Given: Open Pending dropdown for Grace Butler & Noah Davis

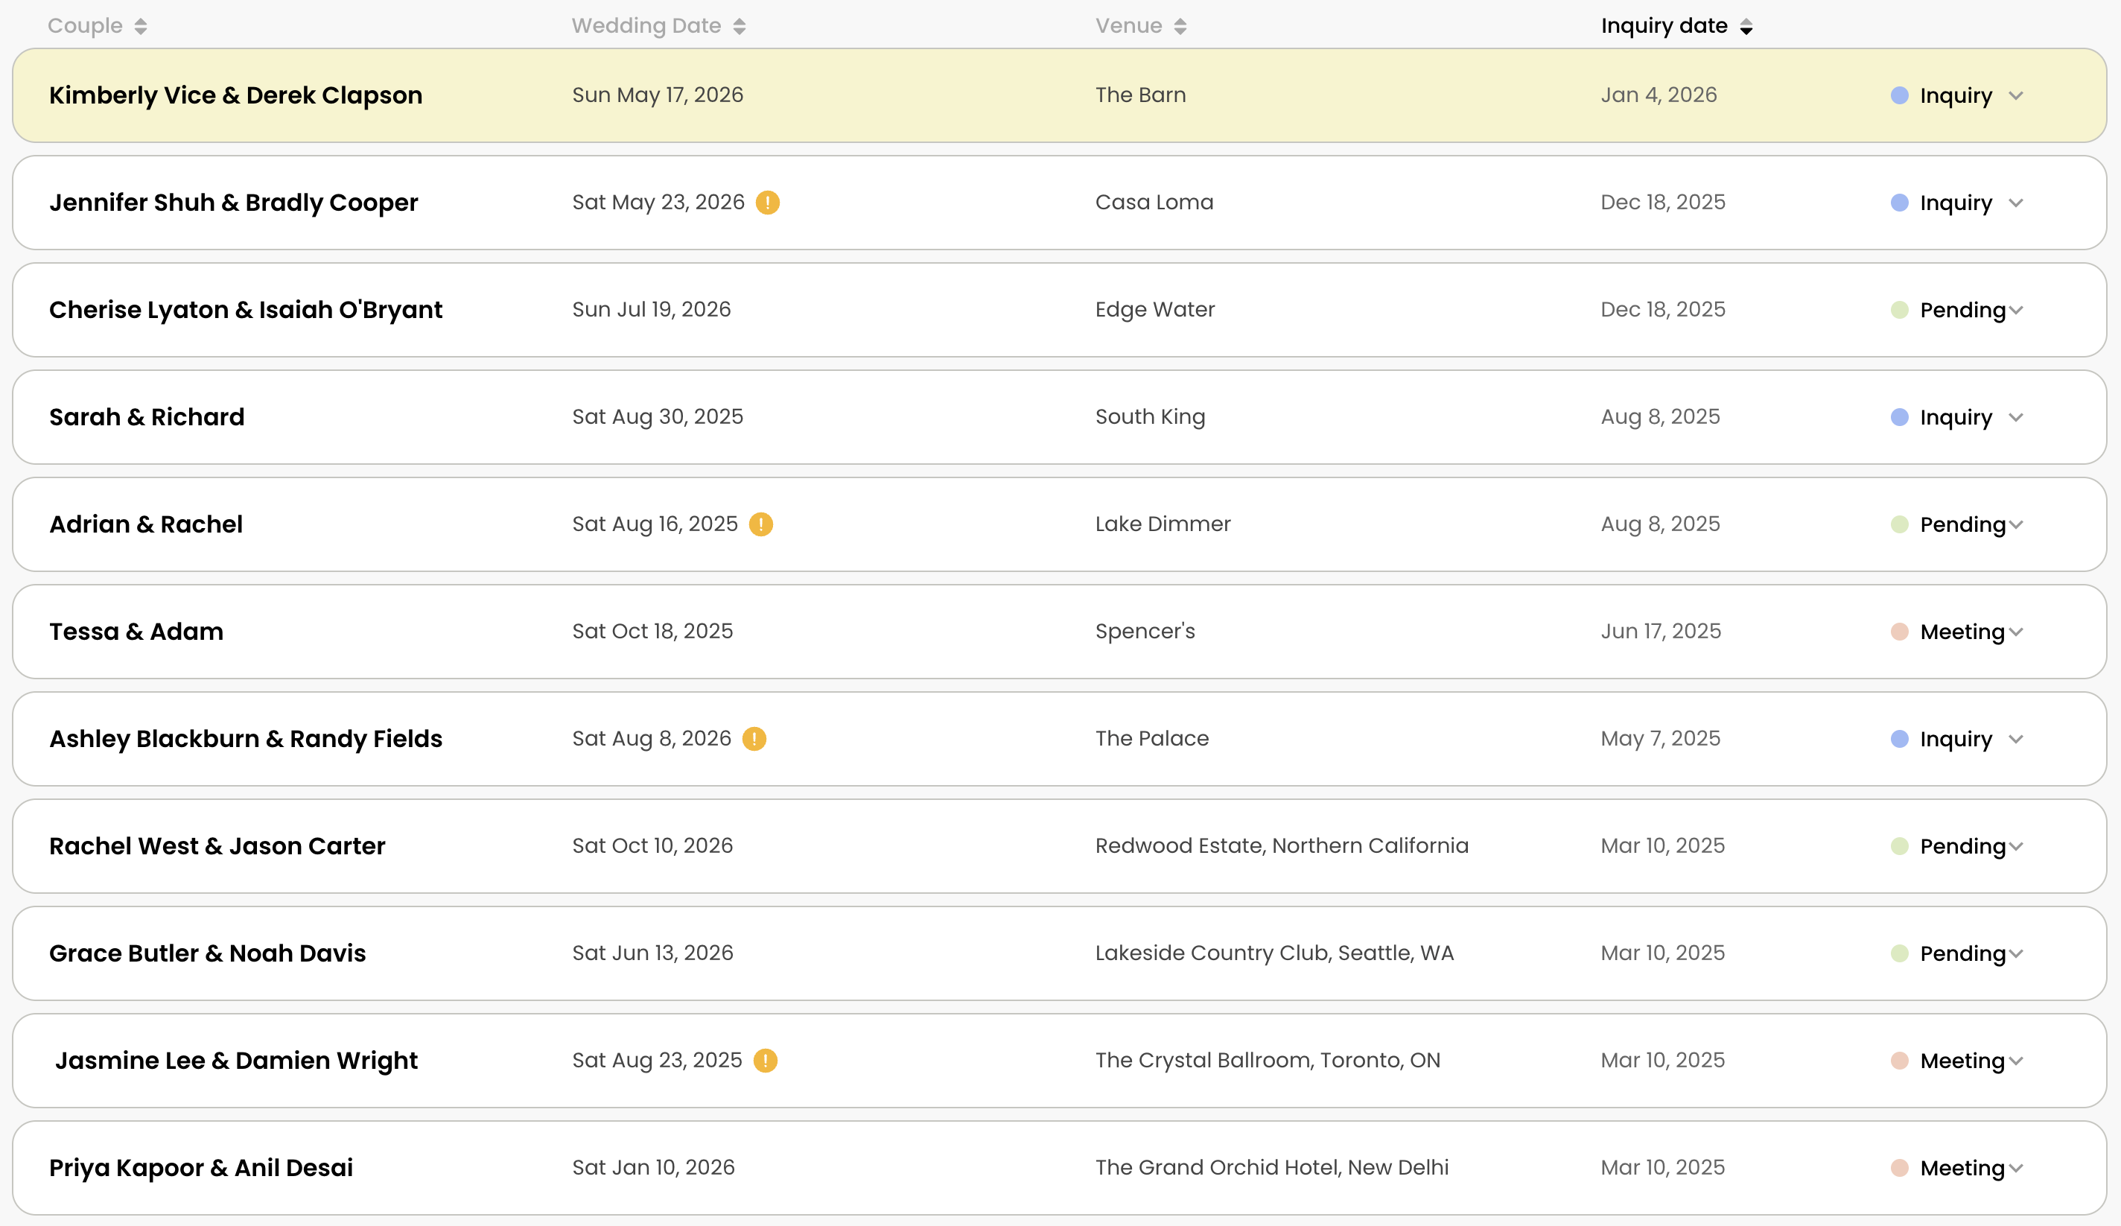Looking at the screenshot, I should tap(2015, 954).
